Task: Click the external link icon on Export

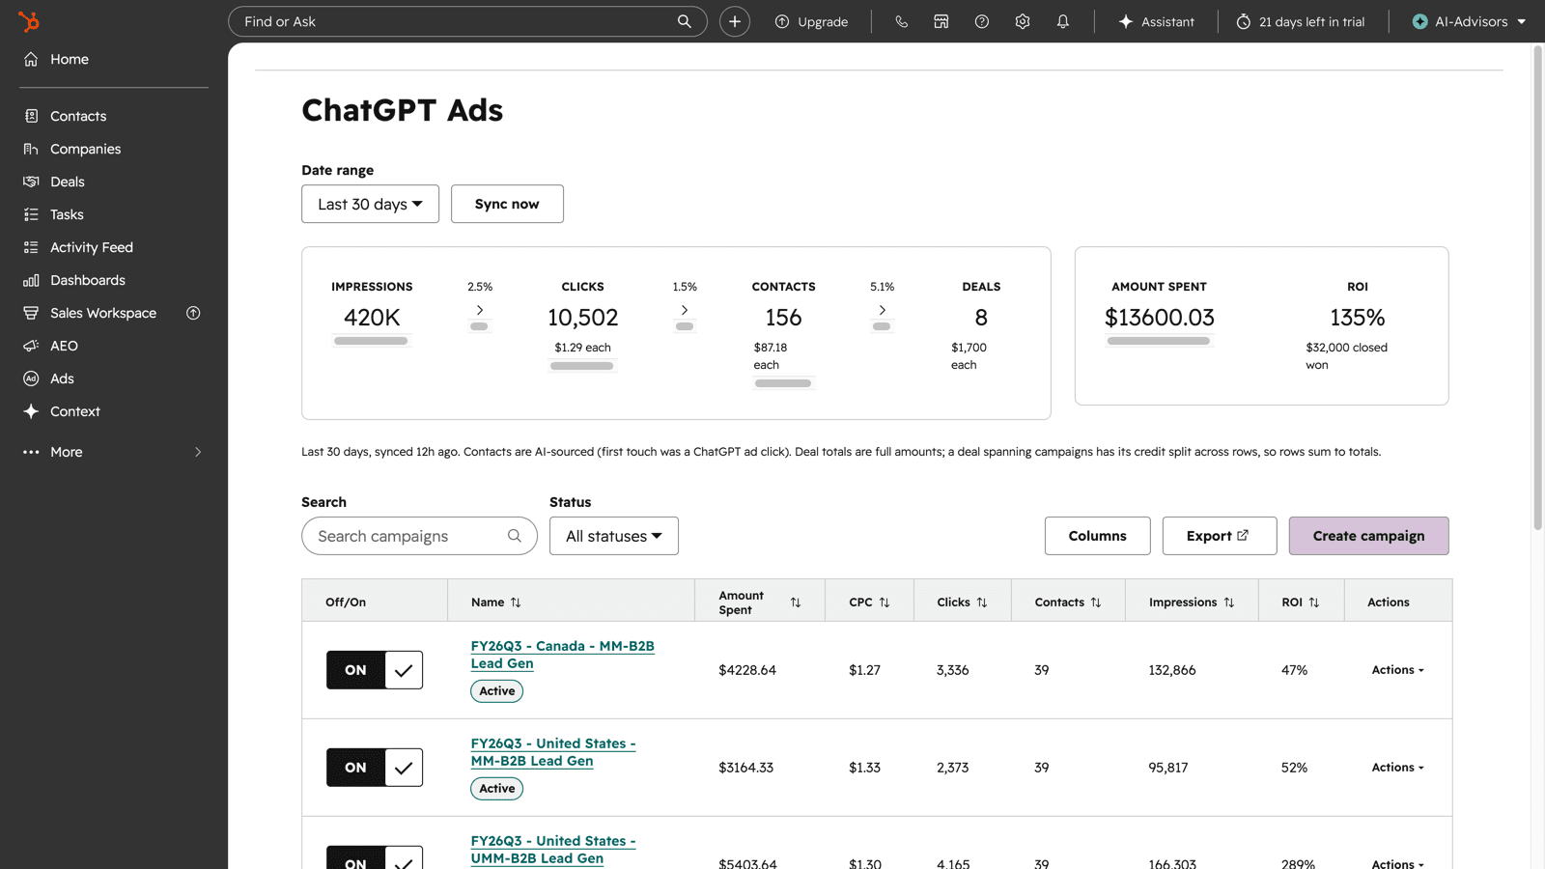Action: (1243, 535)
